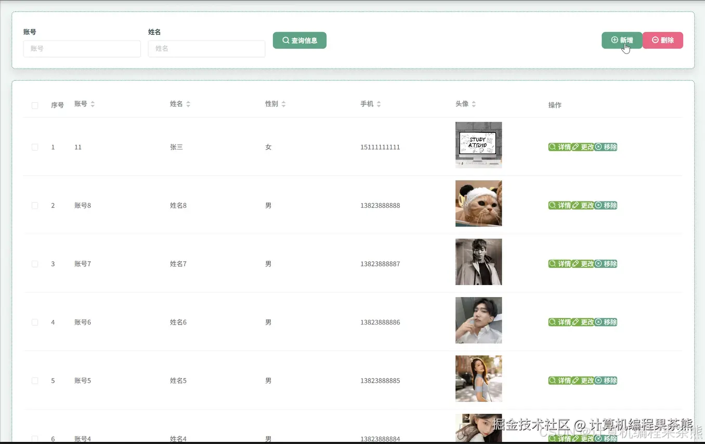Click the account cell 账号7
The width and height of the screenshot is (705, 444).
83,264
